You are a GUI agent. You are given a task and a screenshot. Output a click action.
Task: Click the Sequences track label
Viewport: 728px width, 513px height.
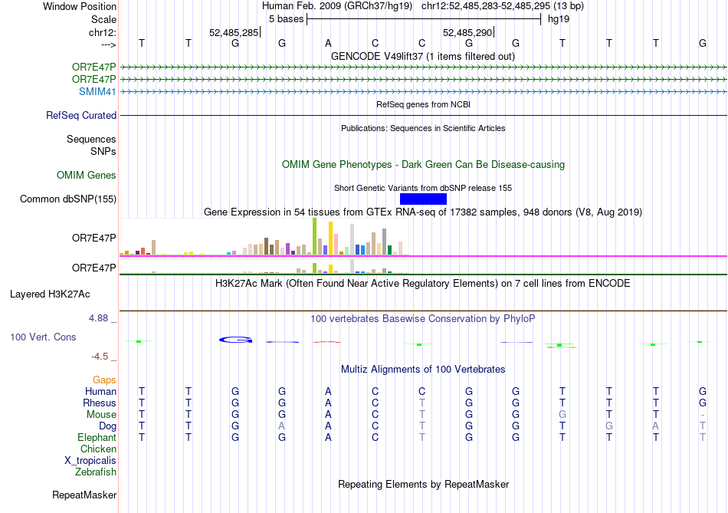pos(91,139)
